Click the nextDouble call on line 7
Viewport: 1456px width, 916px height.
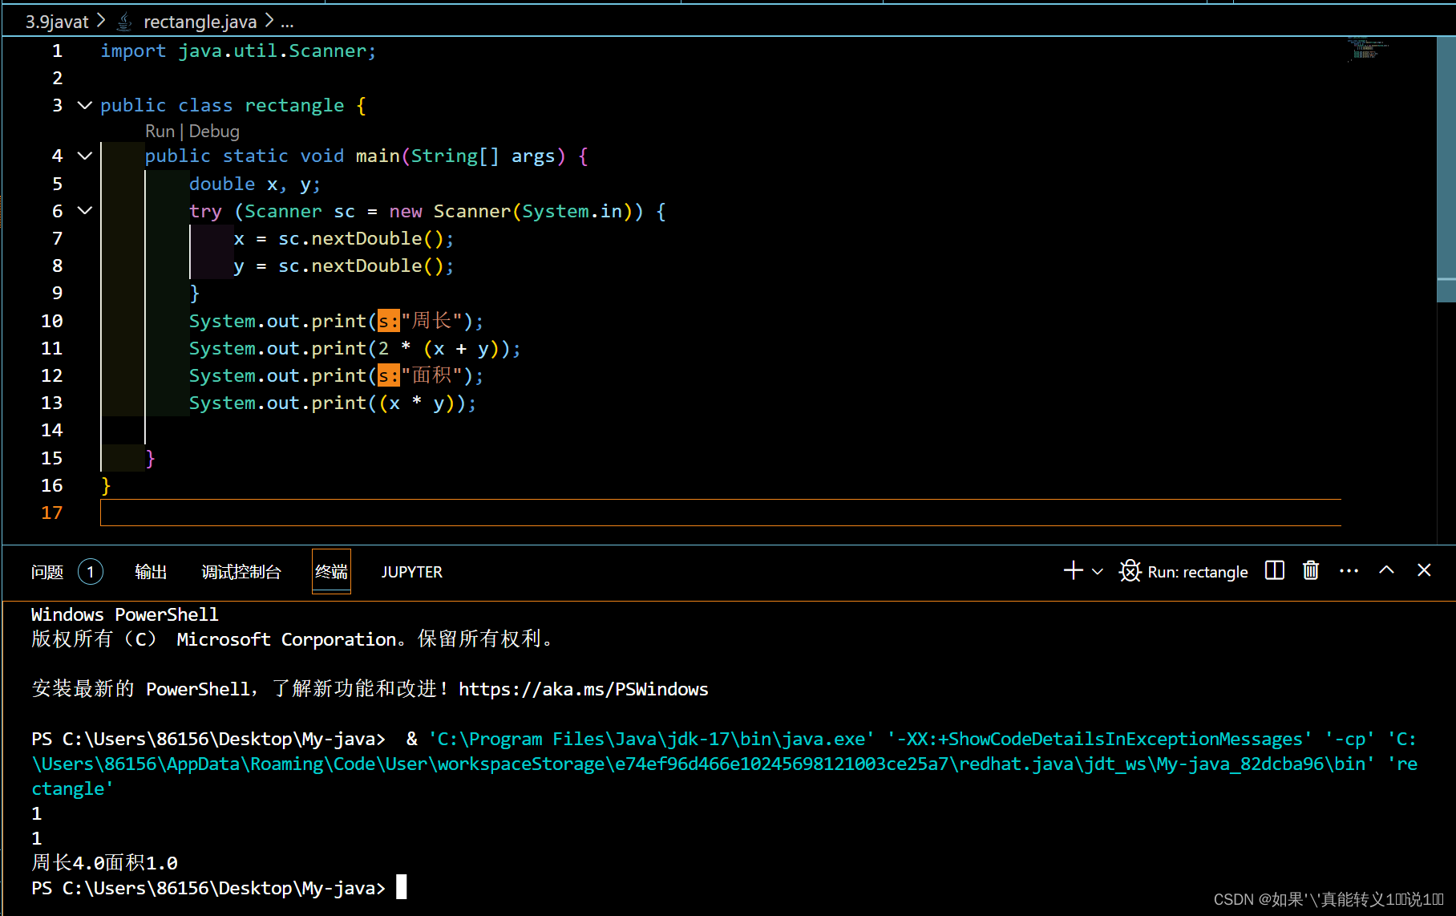[366, 238]
